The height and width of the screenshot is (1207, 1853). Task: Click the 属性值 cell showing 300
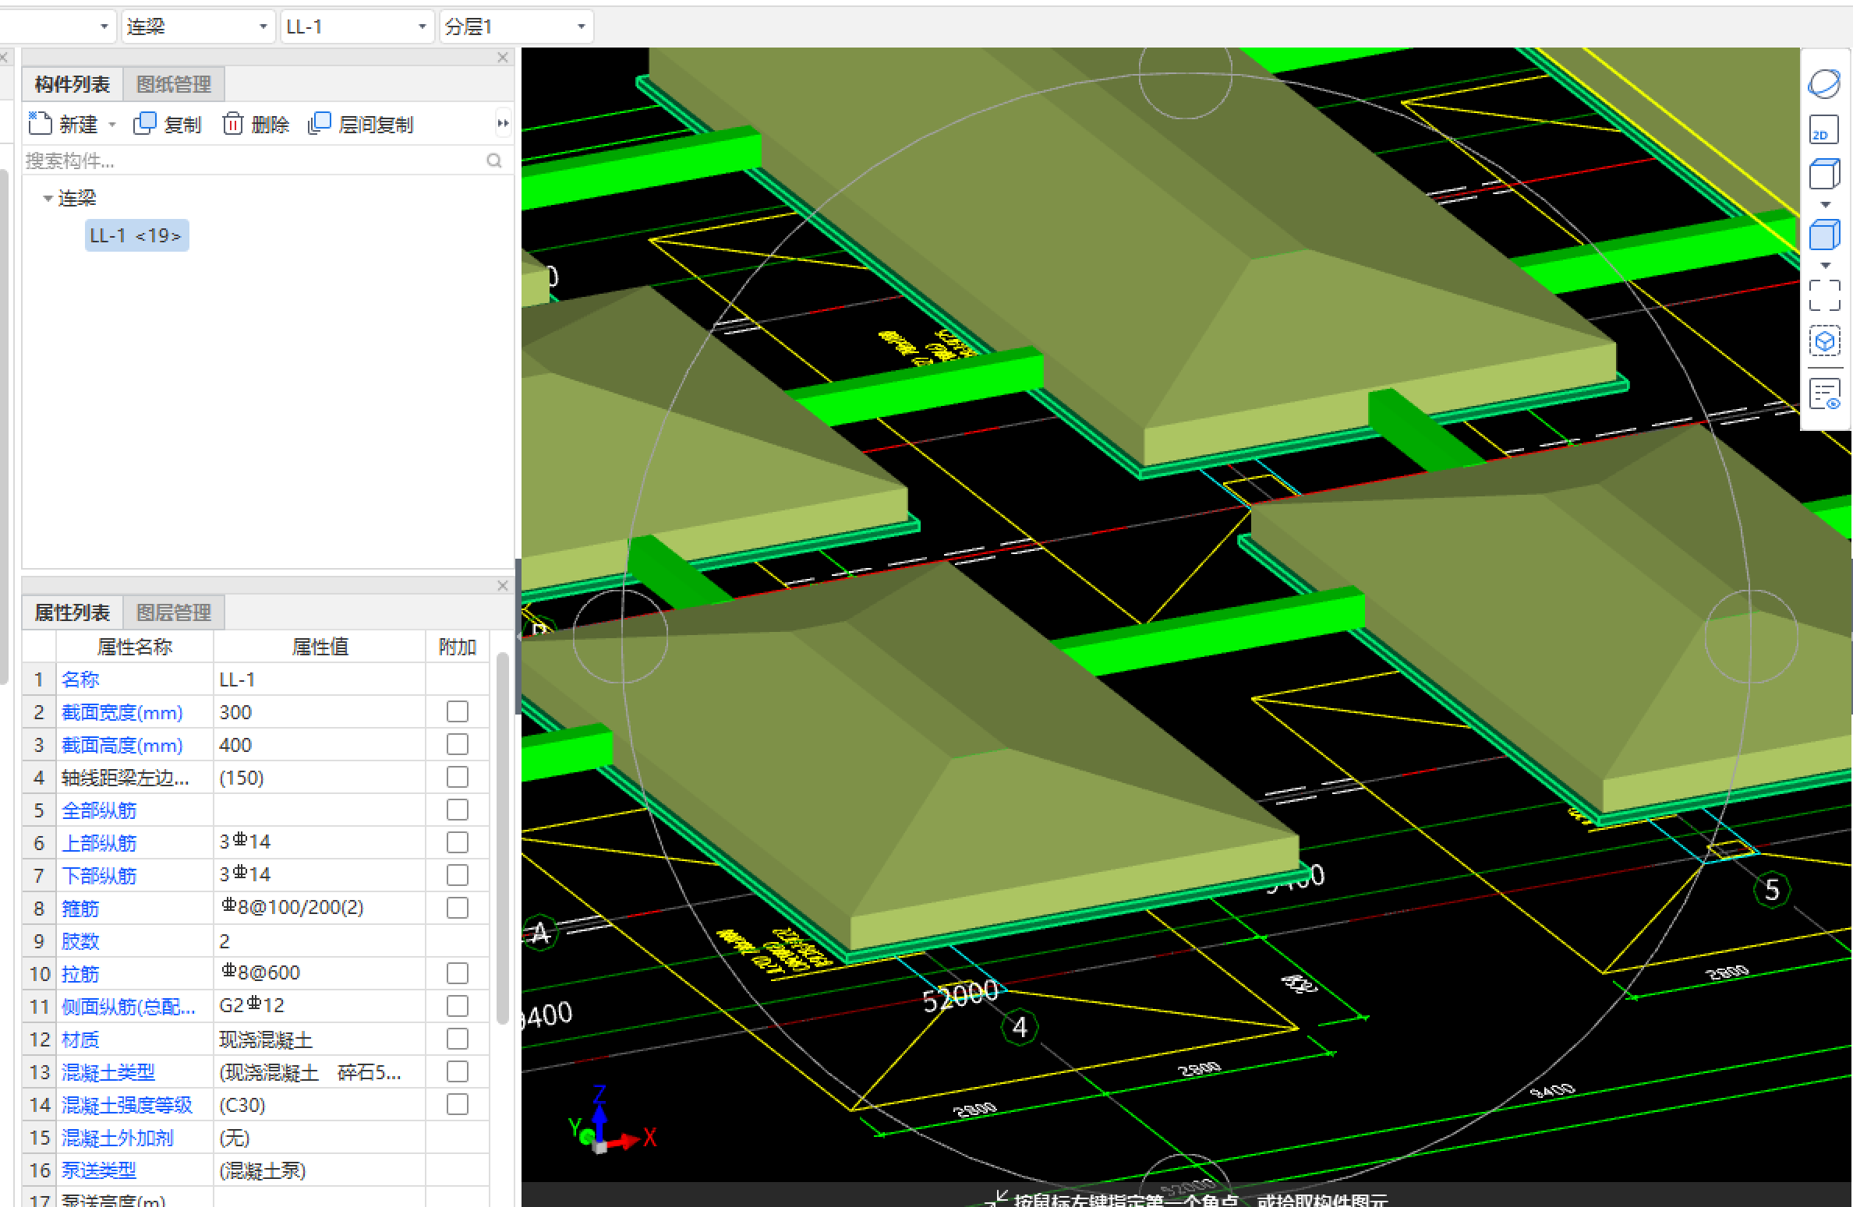click(319, 712)
